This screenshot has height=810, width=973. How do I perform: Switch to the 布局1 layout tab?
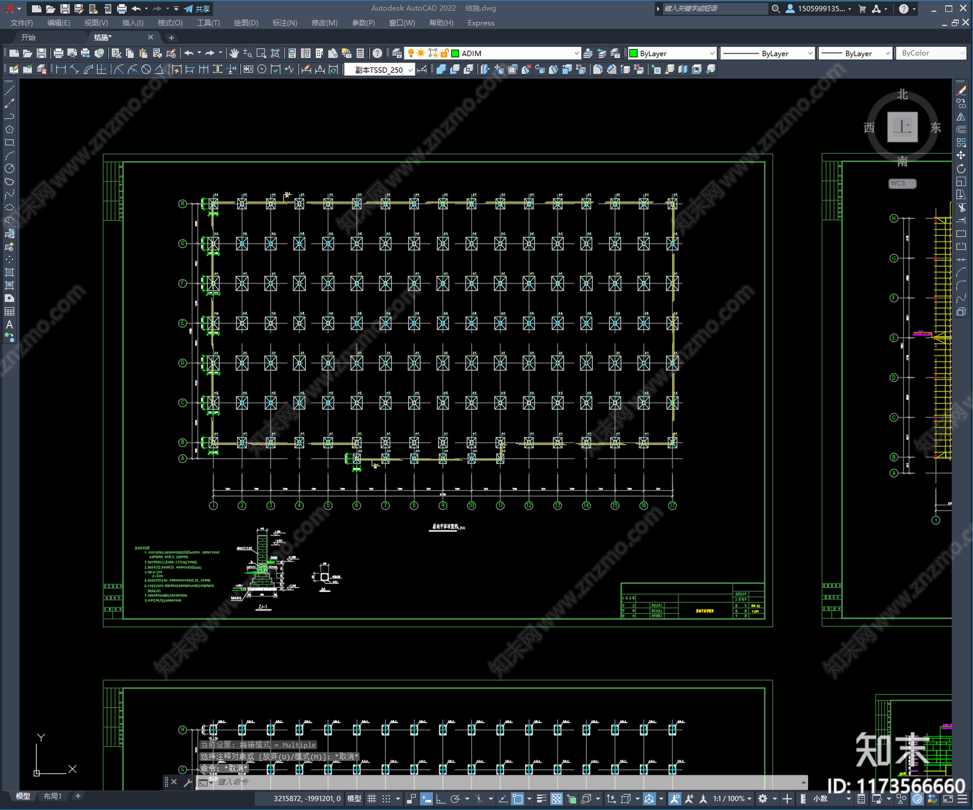(52, 797)
